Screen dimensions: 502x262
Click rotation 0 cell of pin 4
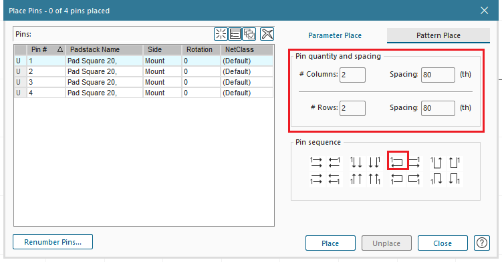pos(201,93)
